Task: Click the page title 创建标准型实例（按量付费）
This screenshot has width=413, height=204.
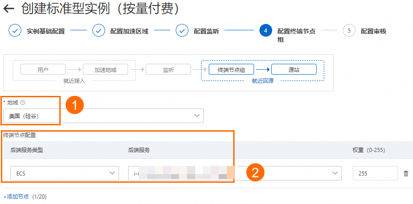Action: point(100,9)
